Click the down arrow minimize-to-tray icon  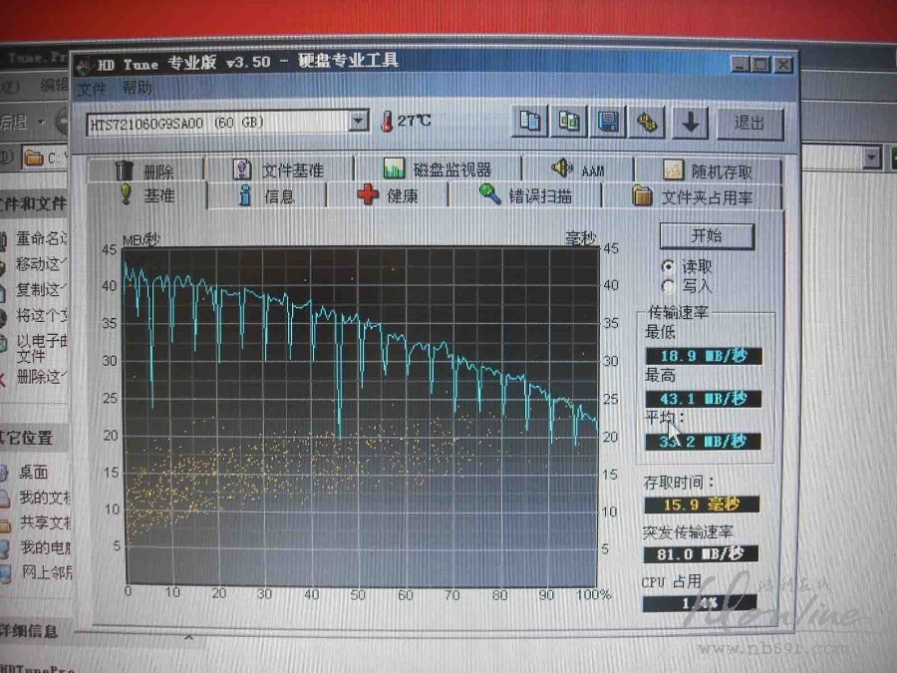pyautogui.click(x=690, y=123)
